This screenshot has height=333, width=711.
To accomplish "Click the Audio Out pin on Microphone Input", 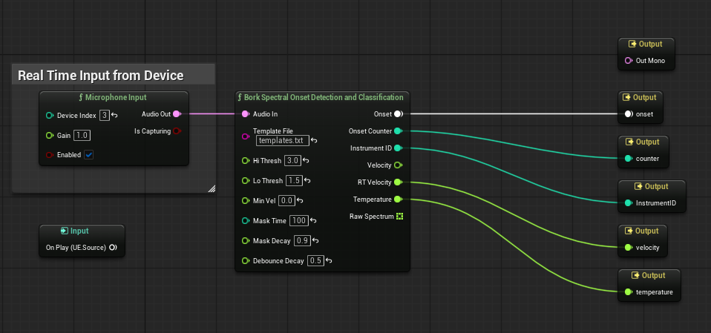I will pyautogui.click(x=177, y=114).
